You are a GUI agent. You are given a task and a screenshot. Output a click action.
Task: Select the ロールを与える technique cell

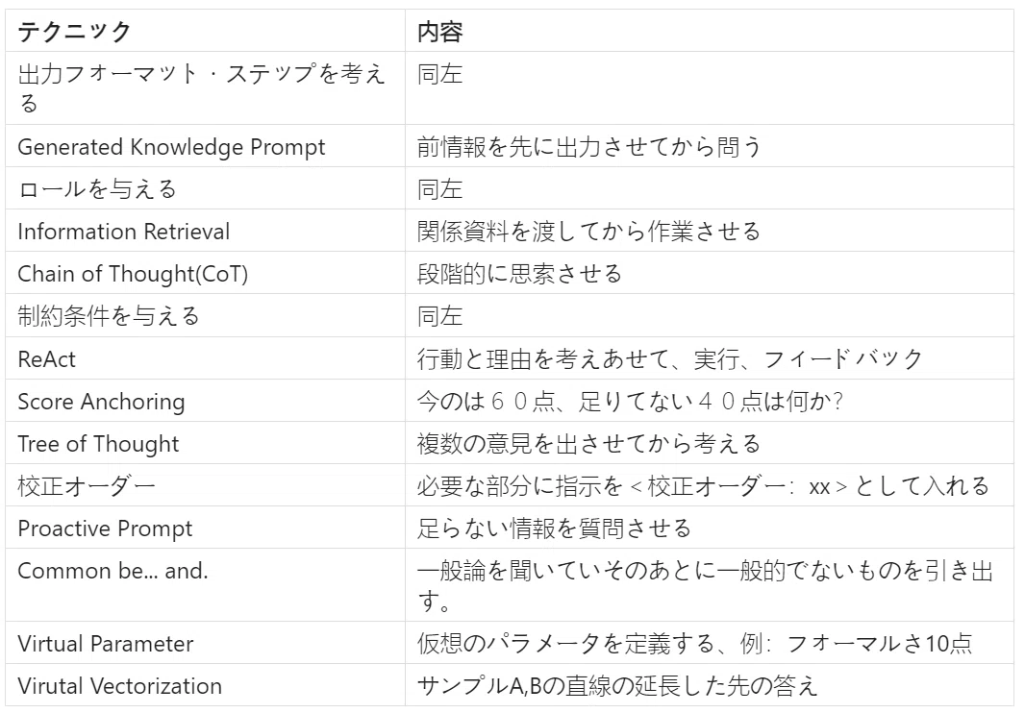[205, 188]
